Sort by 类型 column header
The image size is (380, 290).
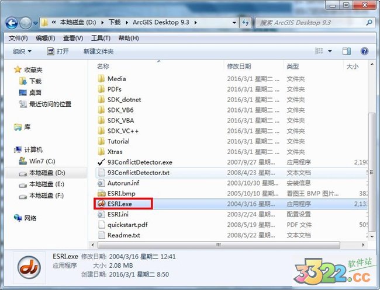coord(292,67)
